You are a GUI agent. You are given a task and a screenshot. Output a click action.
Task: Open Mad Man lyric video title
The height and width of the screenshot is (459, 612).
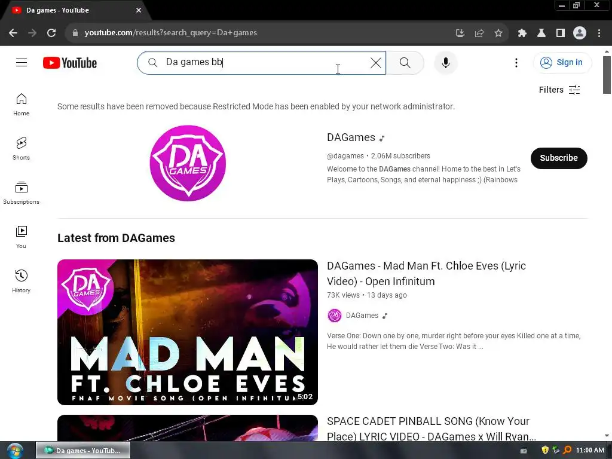point(426,273)
